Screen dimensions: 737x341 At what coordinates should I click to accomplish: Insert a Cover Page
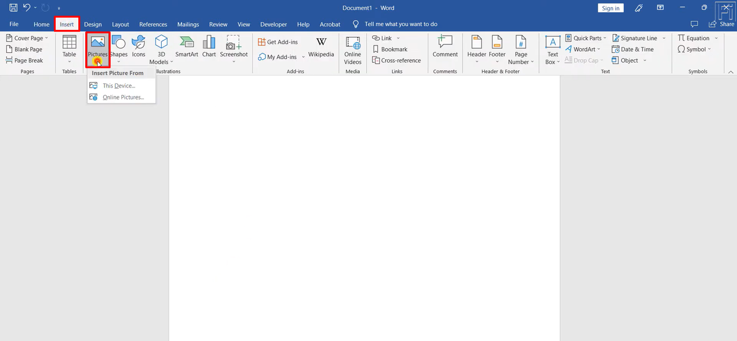27,38
